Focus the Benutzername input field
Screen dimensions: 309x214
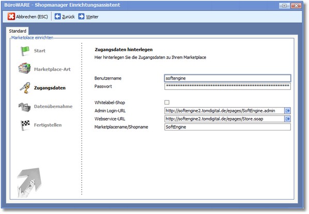coord(227,78)
